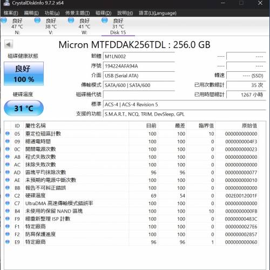
Task: Click status dot of attribute BB row
Action: click(8, 187)
